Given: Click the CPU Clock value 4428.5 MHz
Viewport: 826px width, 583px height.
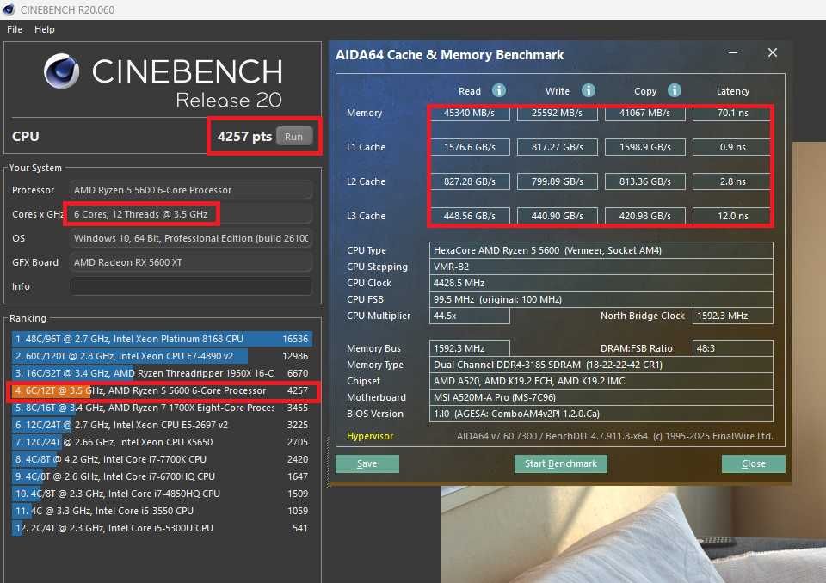Looking at the screenshot, I should (x=601, y=283).
